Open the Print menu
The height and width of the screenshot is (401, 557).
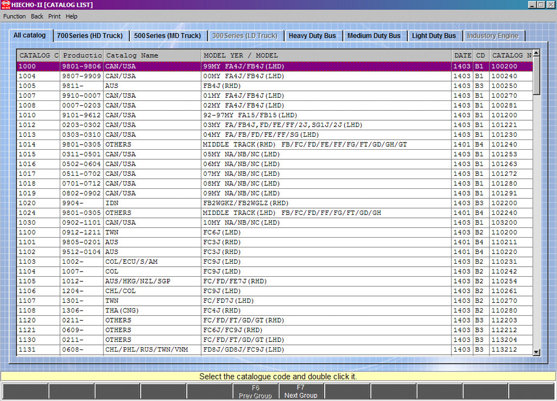[x=55, y=17]
